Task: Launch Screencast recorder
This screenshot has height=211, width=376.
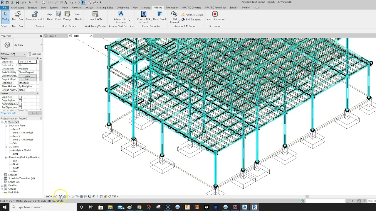Action: [215, 16]
